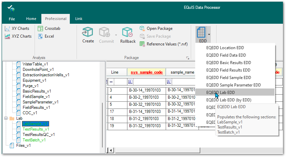Click the tree panel vertical scrollbar
Image resolution: width=286 pixels, height=157 pixels.
(x=102, y=125)
